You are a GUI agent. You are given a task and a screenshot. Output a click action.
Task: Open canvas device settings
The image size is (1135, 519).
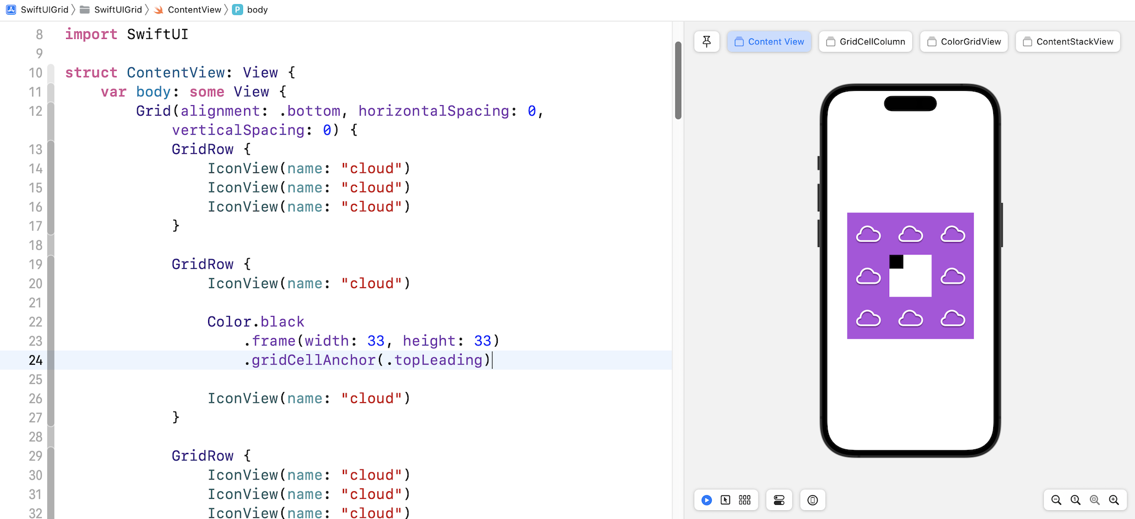point(779,500)
